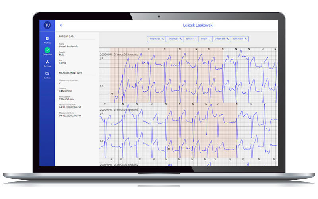The image size is (318, 199).
Task: Open the Devices sidebar icon
Action: (47, 74)
